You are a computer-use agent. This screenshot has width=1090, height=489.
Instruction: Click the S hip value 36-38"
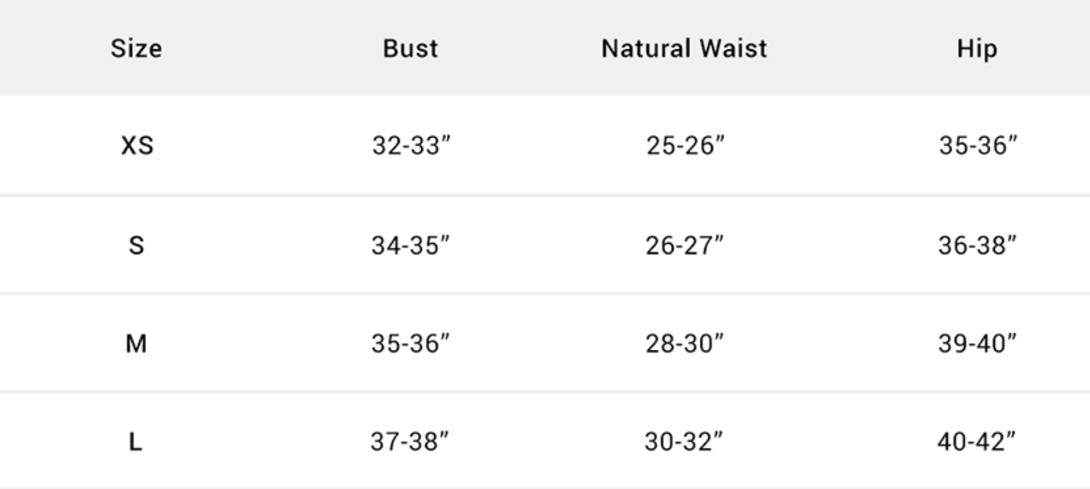(977, 245)
